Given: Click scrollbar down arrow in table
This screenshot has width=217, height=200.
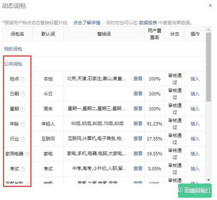Looking at the screenshot, I should (208, 180).
